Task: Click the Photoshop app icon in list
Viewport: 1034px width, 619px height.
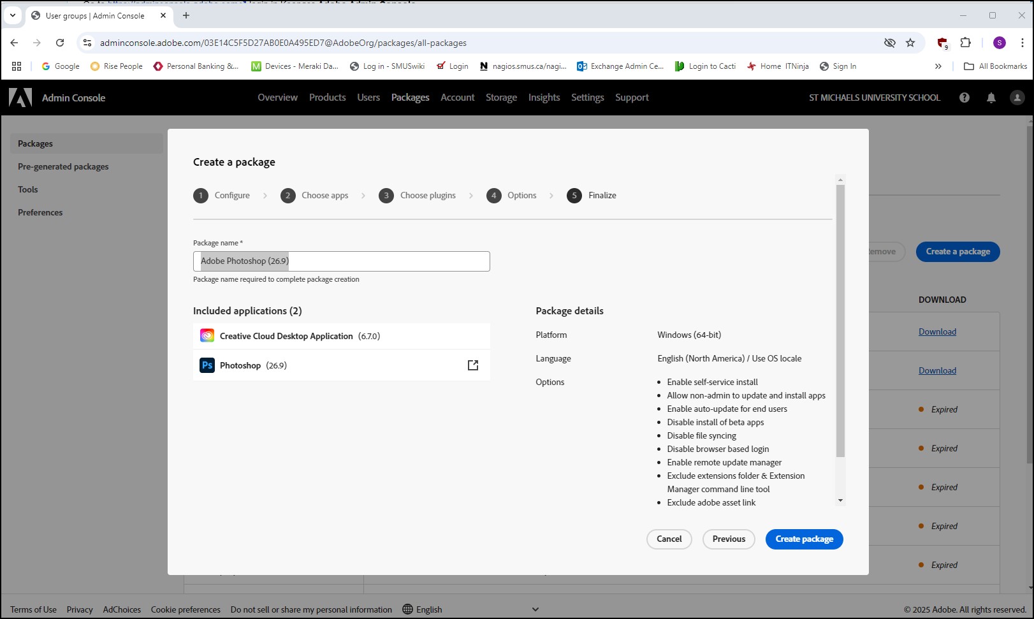Action: (207, 365)
